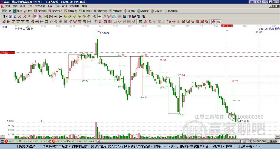Open the 赢家轮 wheel tool

(143, 11)
